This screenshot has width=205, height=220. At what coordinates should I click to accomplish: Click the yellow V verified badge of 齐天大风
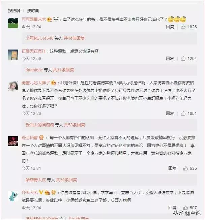coord(41,192)
